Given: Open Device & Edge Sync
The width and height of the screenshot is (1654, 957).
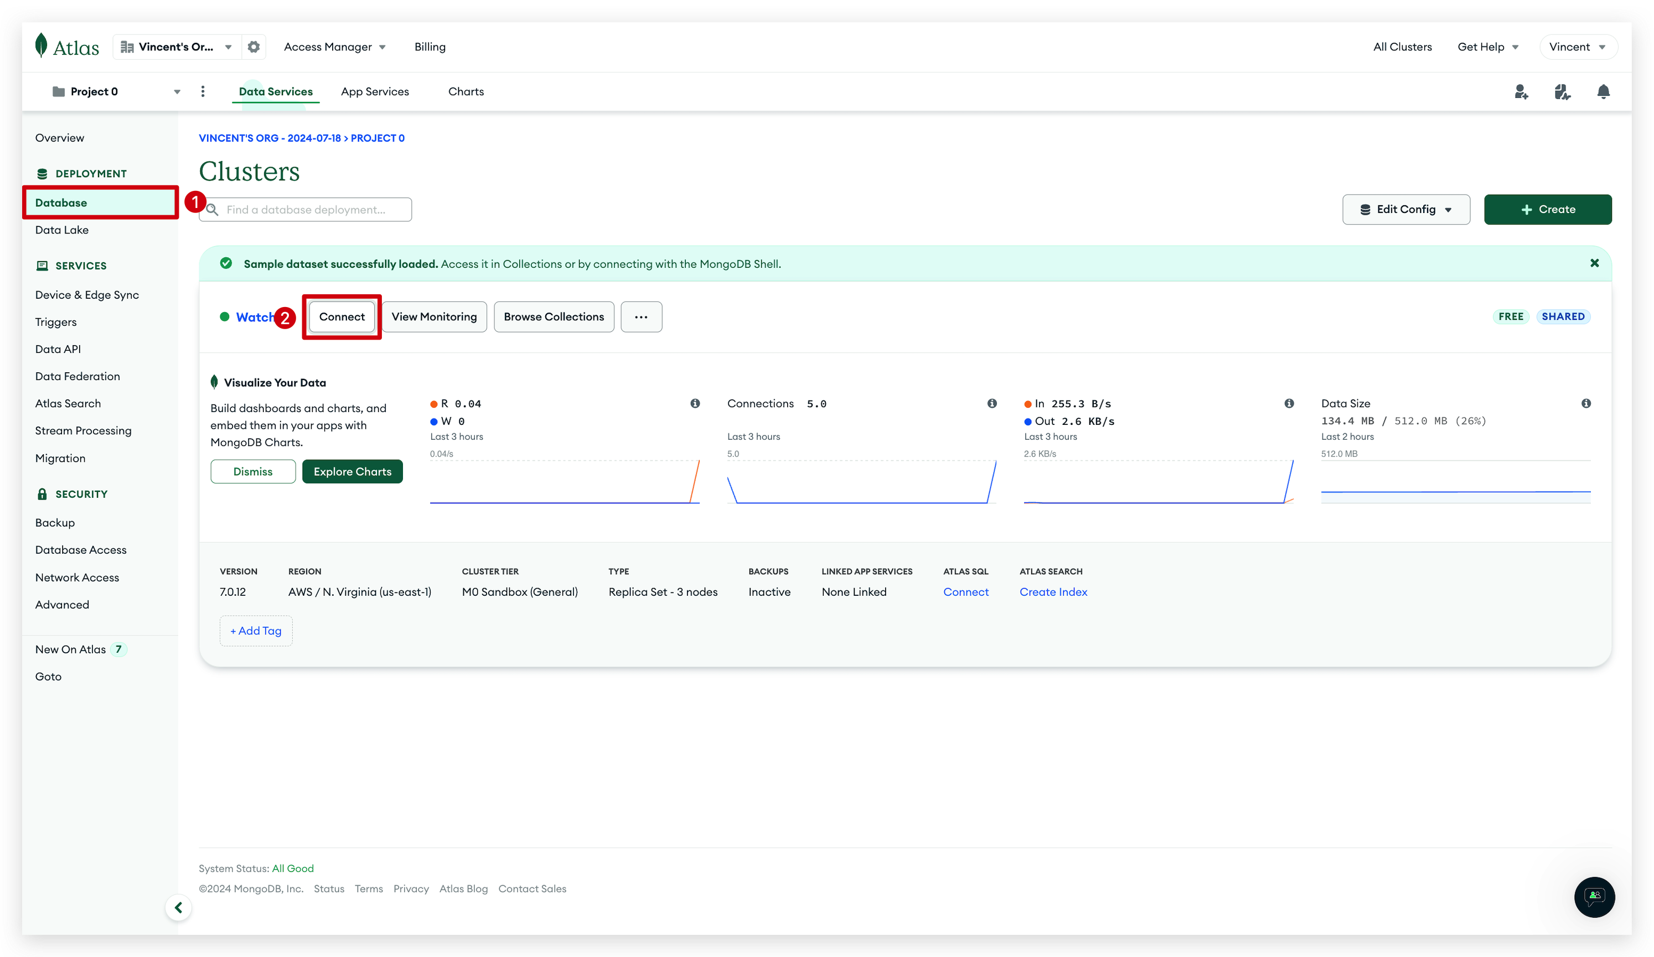Looking at the screenshot, I should 87,294.
